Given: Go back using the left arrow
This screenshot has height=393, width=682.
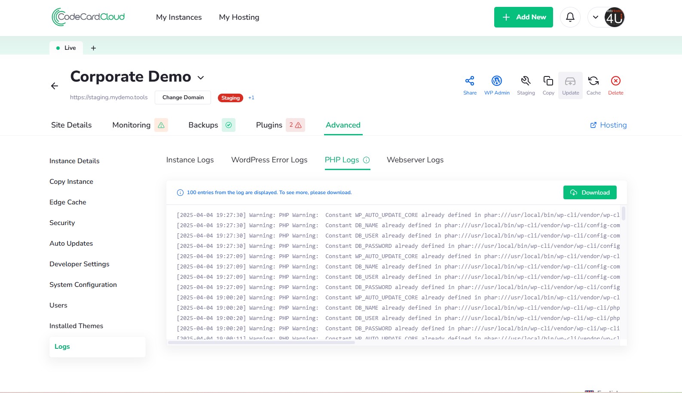Looking at the screenshot, I should (x=55, y=86).
